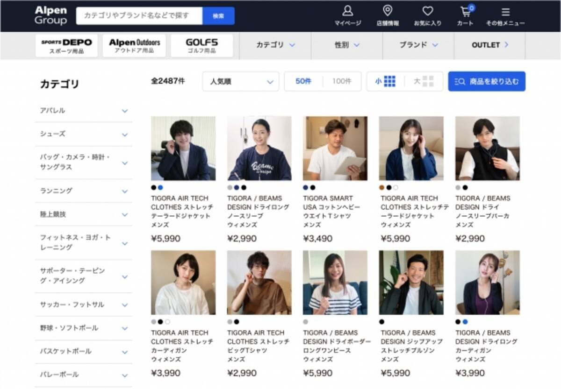Select blue color swatch on first jacket
The width and height of the screenshot is (561, 389).
160,188
